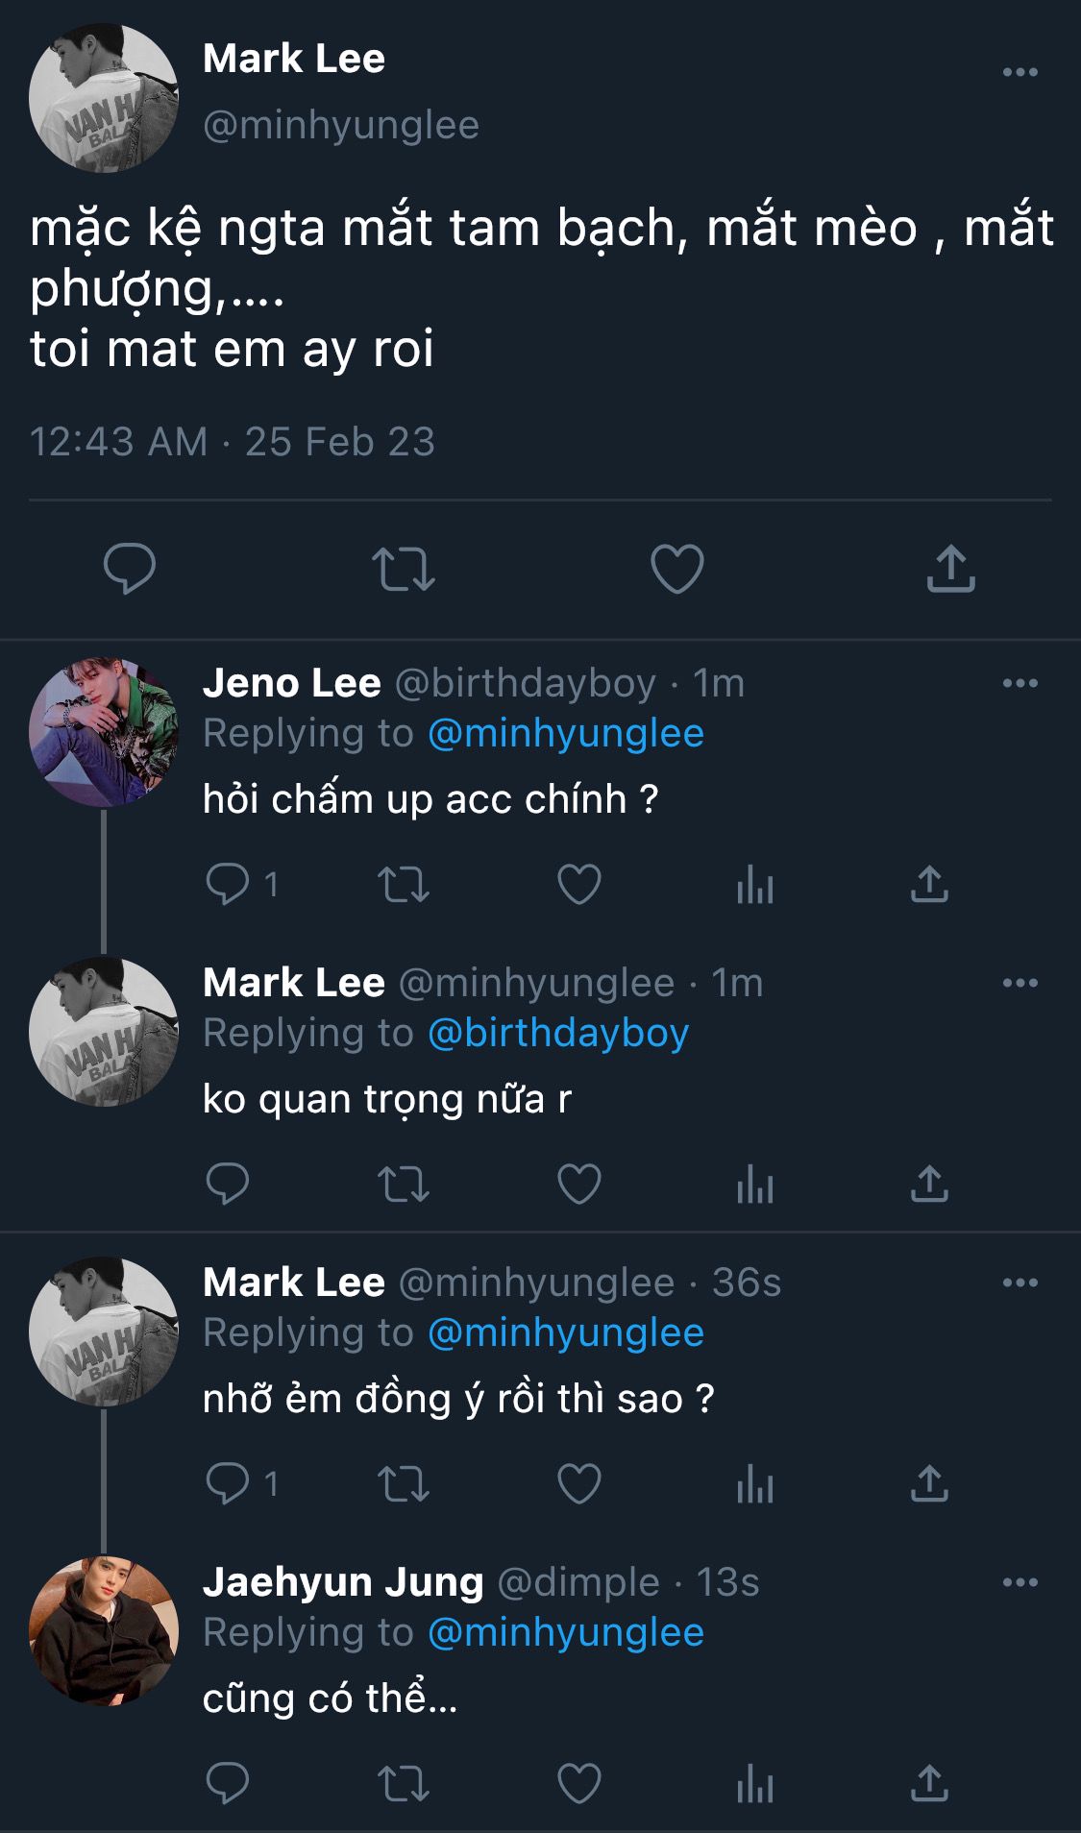Open Jeno Lee's profile picture
The width and height of the screenshot is (1081, 1833).
[104, 732]
